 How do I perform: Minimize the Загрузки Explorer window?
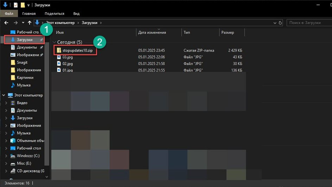[x=318, y=5]
